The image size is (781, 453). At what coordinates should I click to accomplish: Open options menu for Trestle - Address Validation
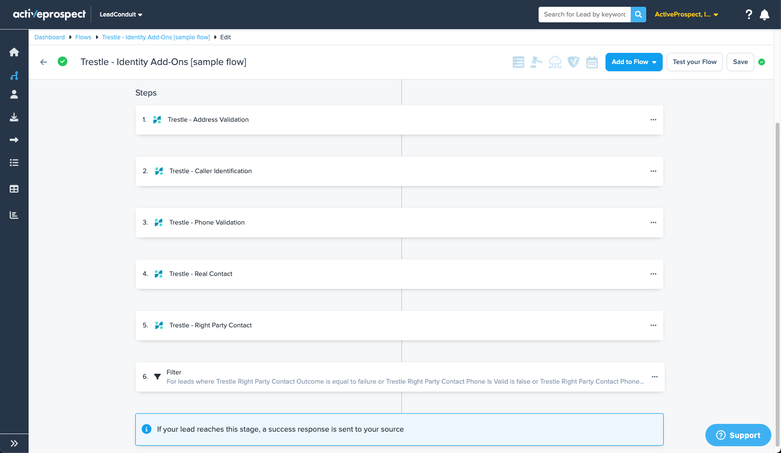pos(653,120)
